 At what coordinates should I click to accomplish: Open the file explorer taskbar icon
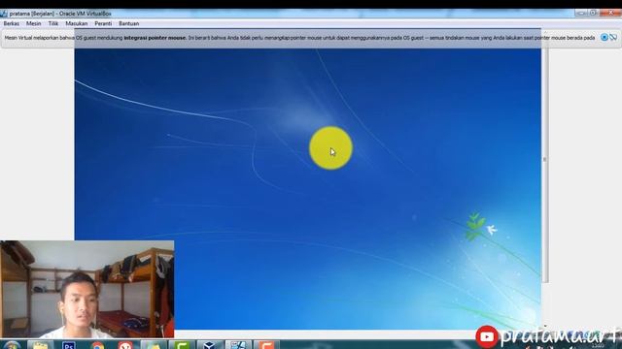pos(41,345)
